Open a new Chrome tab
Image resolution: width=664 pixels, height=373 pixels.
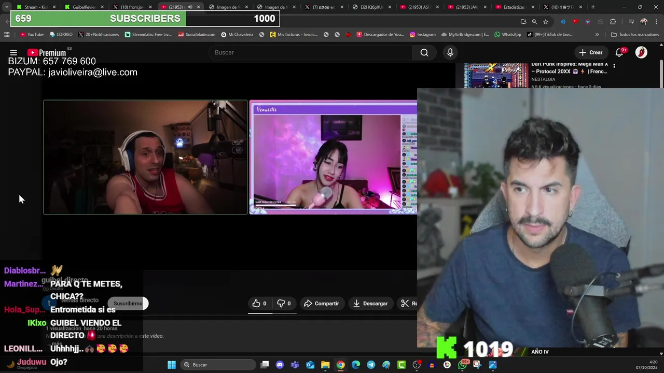coord(593,7)
